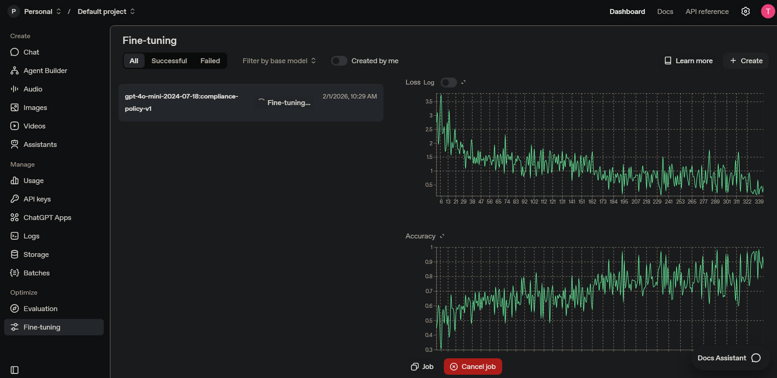The width and height of the screenshot is (777, 378).
Task: Open API reference in top navigation
Action: [707, 11]
